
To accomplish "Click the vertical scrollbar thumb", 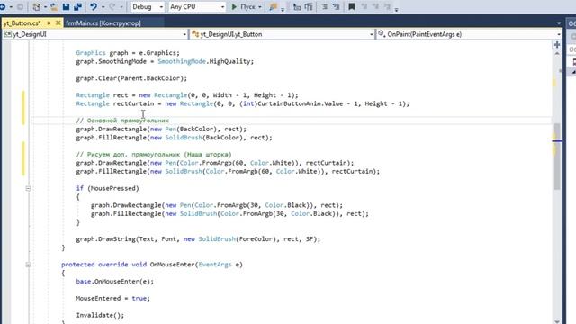I will pos(557,156).
